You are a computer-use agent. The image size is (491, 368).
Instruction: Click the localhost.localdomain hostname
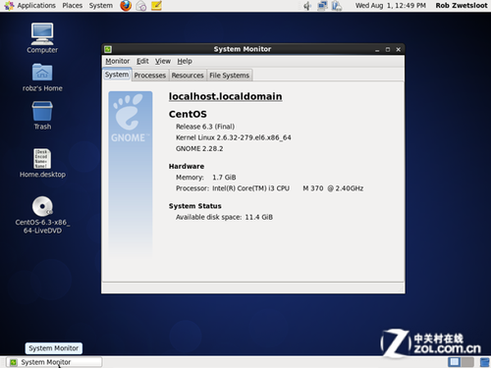tap(225, 96)
